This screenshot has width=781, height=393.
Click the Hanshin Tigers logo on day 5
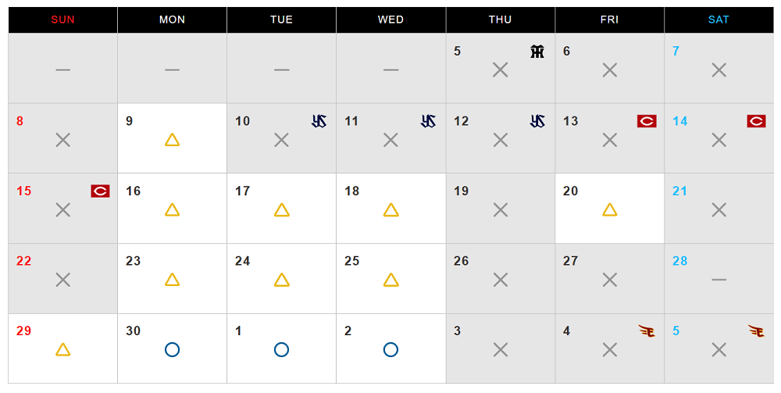coord(537,52)
